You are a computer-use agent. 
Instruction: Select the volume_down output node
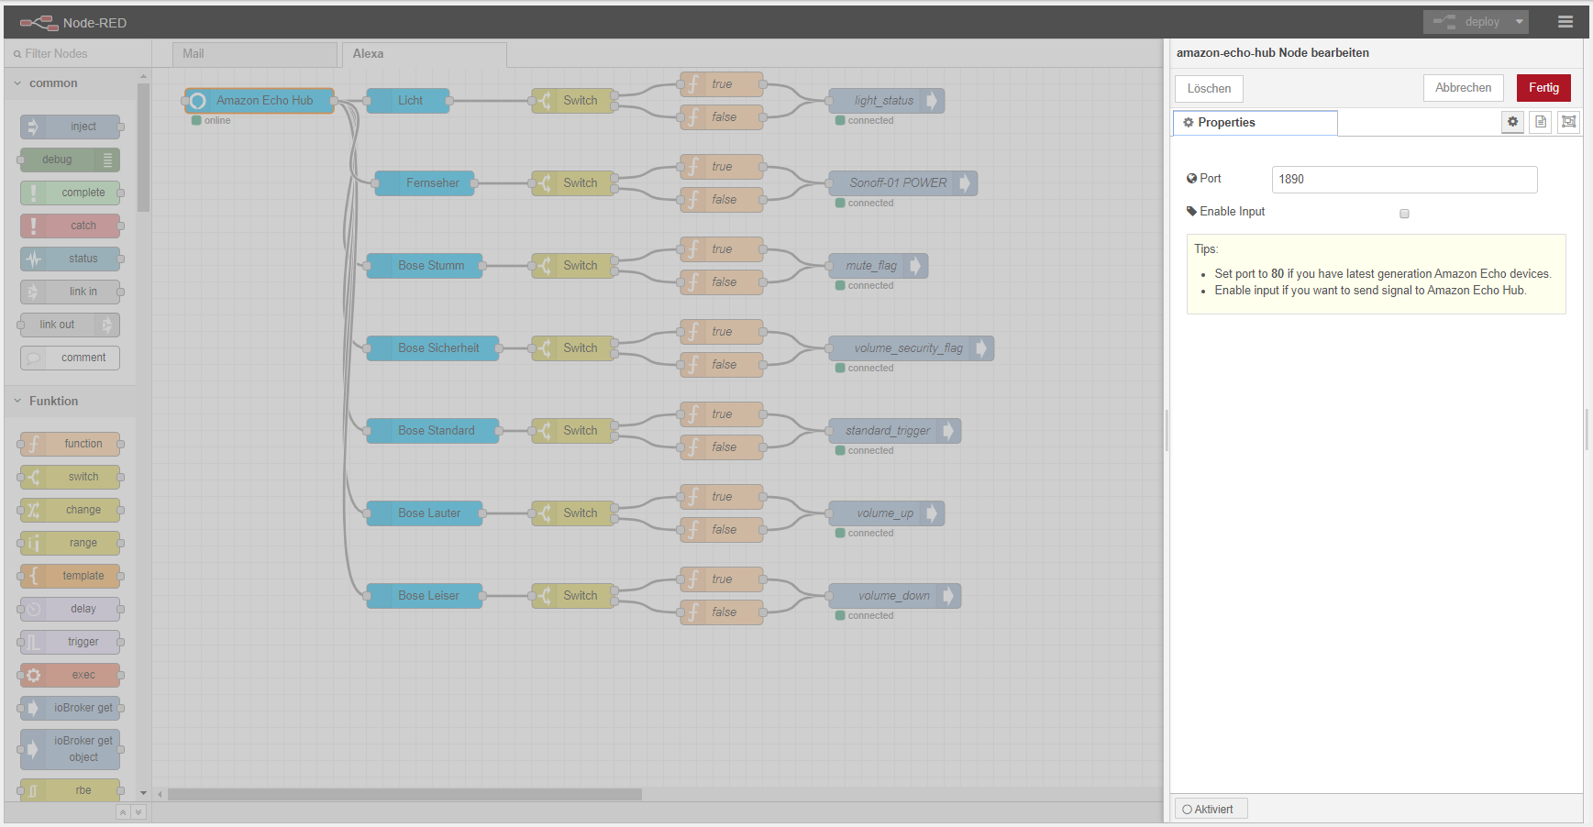tap(895, 596)
